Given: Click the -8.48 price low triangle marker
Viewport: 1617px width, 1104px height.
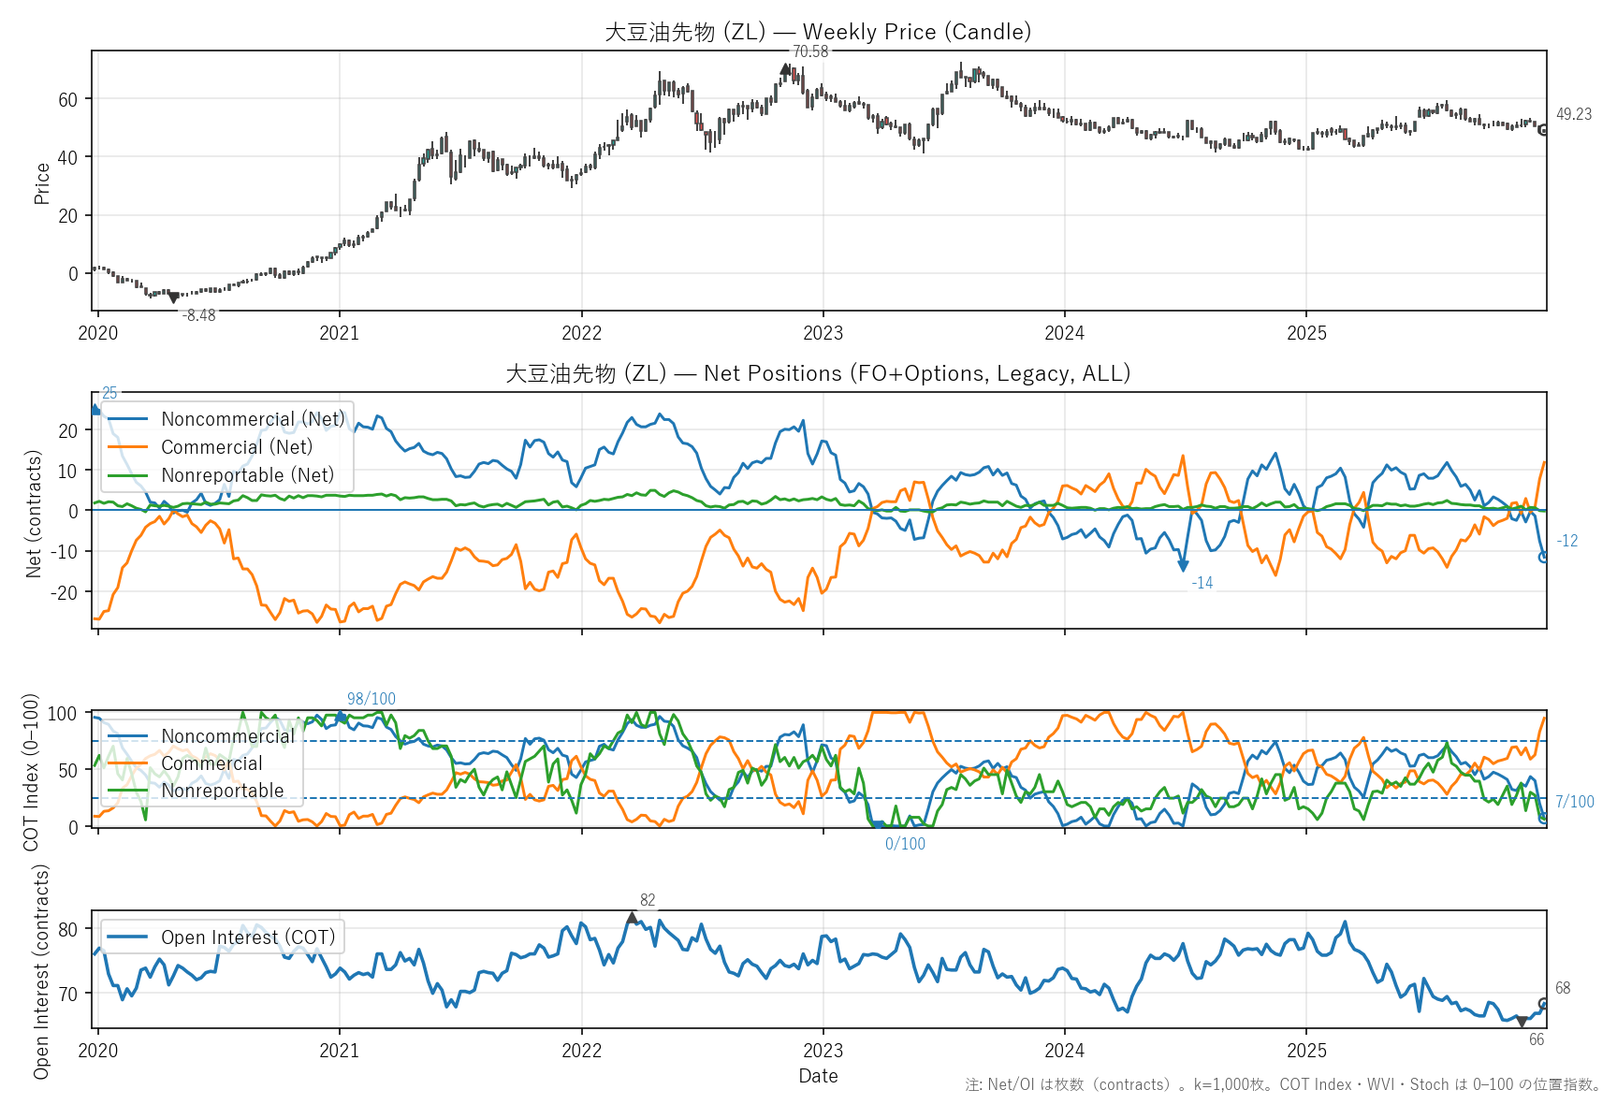Looking at the screenshot, I should pyautogui.click(x=173, y=298).
